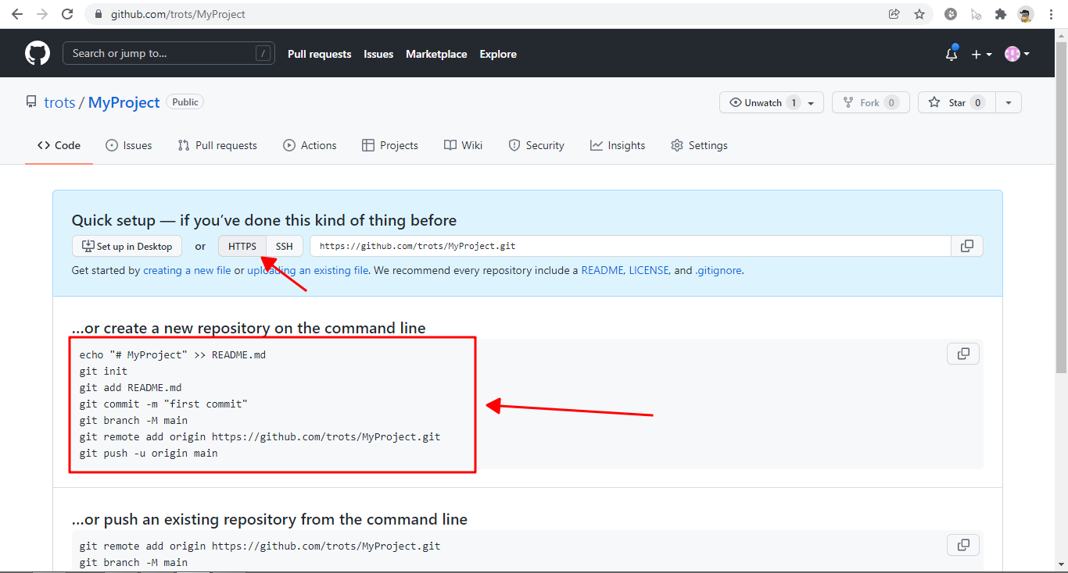Open the Wiki tab

(x=463, y=145)
